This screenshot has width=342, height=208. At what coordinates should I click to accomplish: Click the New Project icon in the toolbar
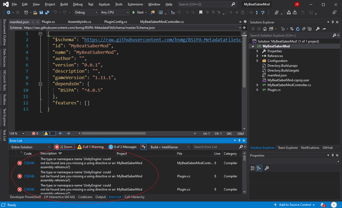[26, 12]
